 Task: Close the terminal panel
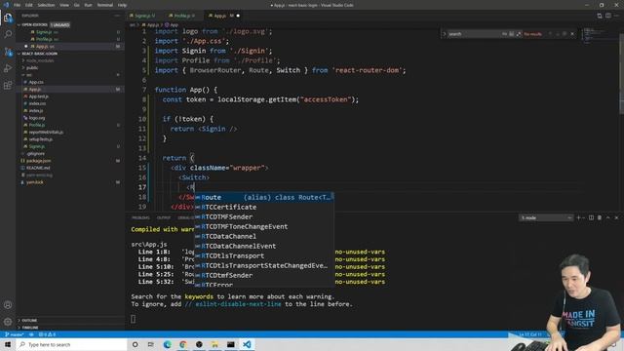(x=616, y=217)
